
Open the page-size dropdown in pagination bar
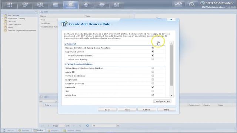118,126
